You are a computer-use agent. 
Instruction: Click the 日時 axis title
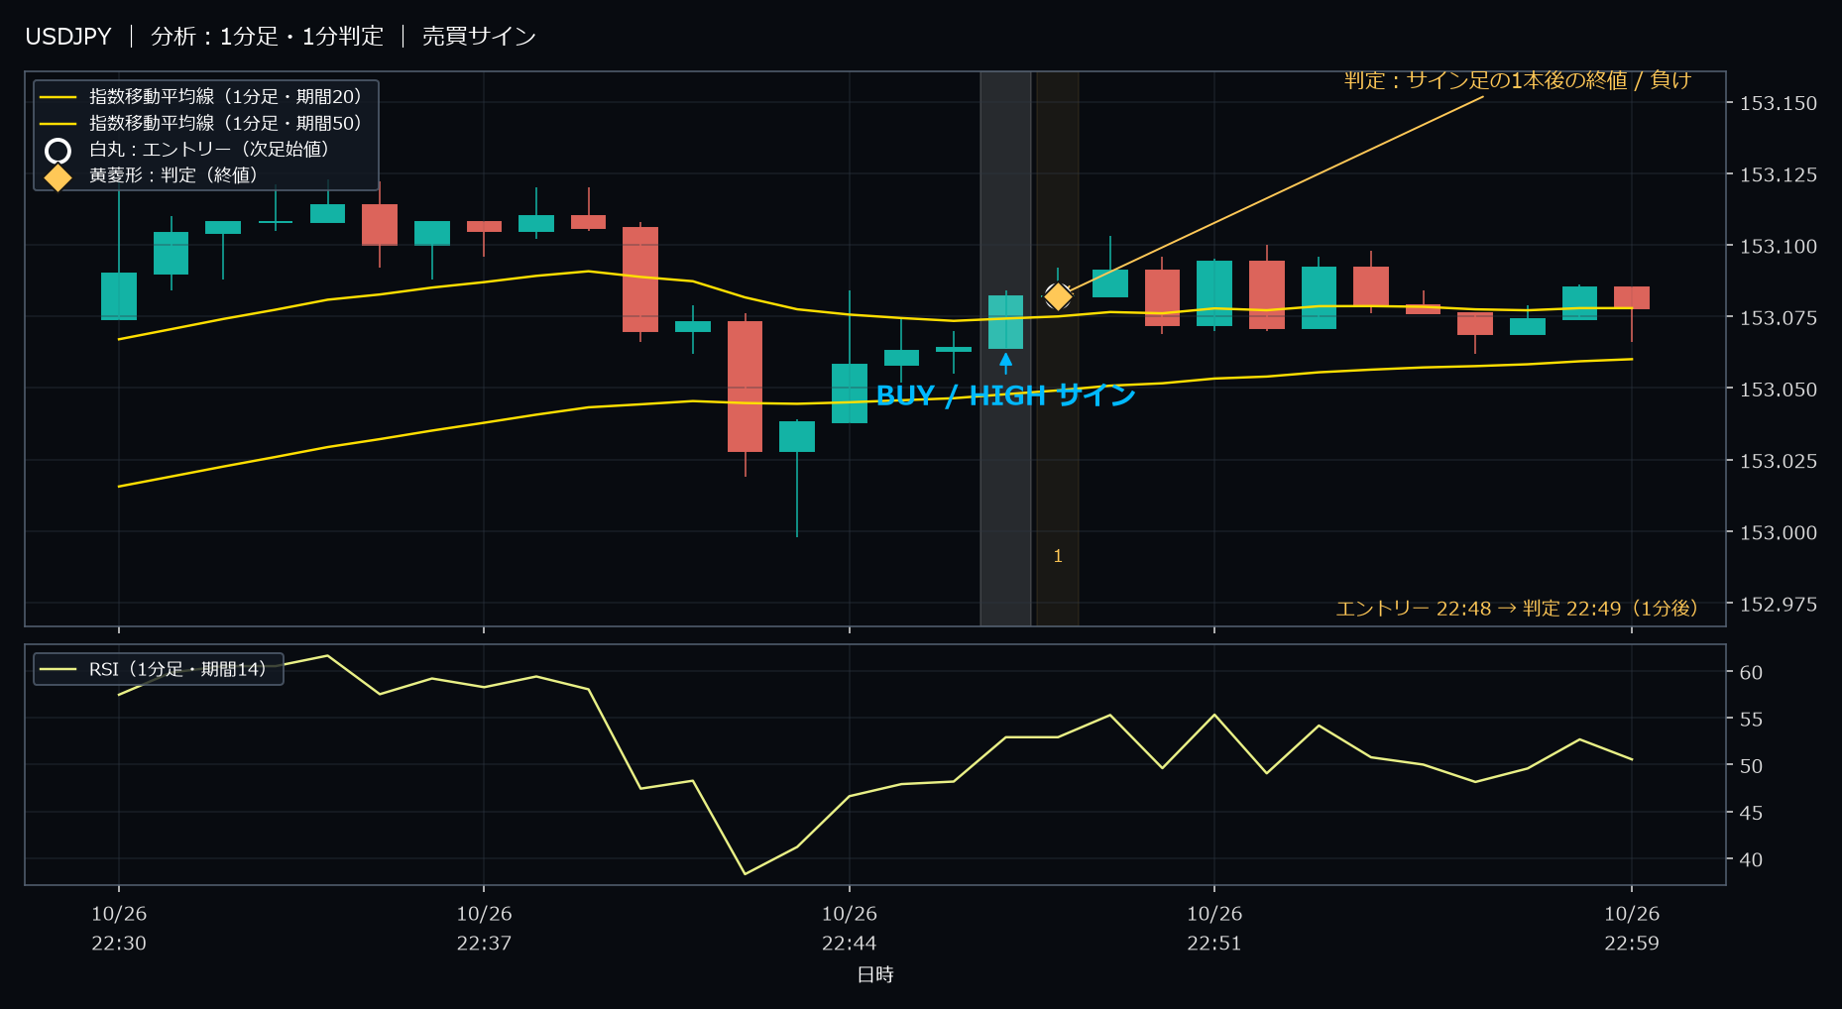point(875,974)
